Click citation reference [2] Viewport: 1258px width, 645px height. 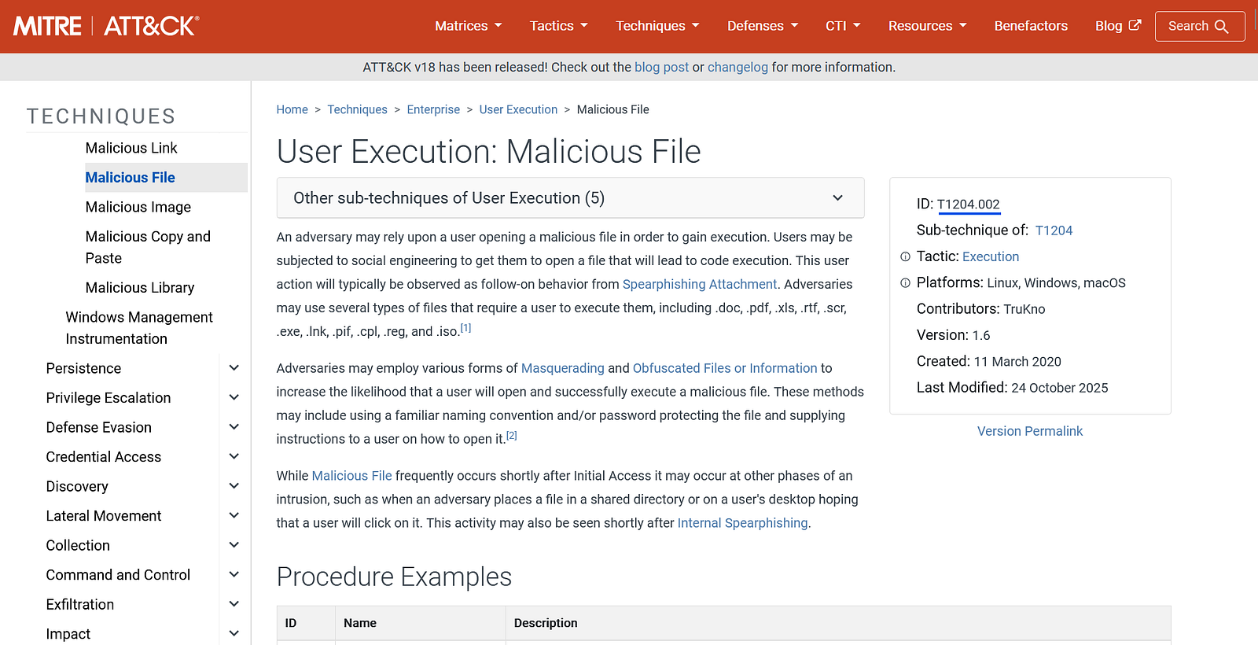[x=512, y=436]
